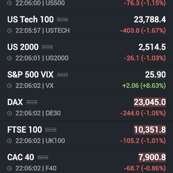Click the Derived badge next to DAX

[x=32, y=102]
